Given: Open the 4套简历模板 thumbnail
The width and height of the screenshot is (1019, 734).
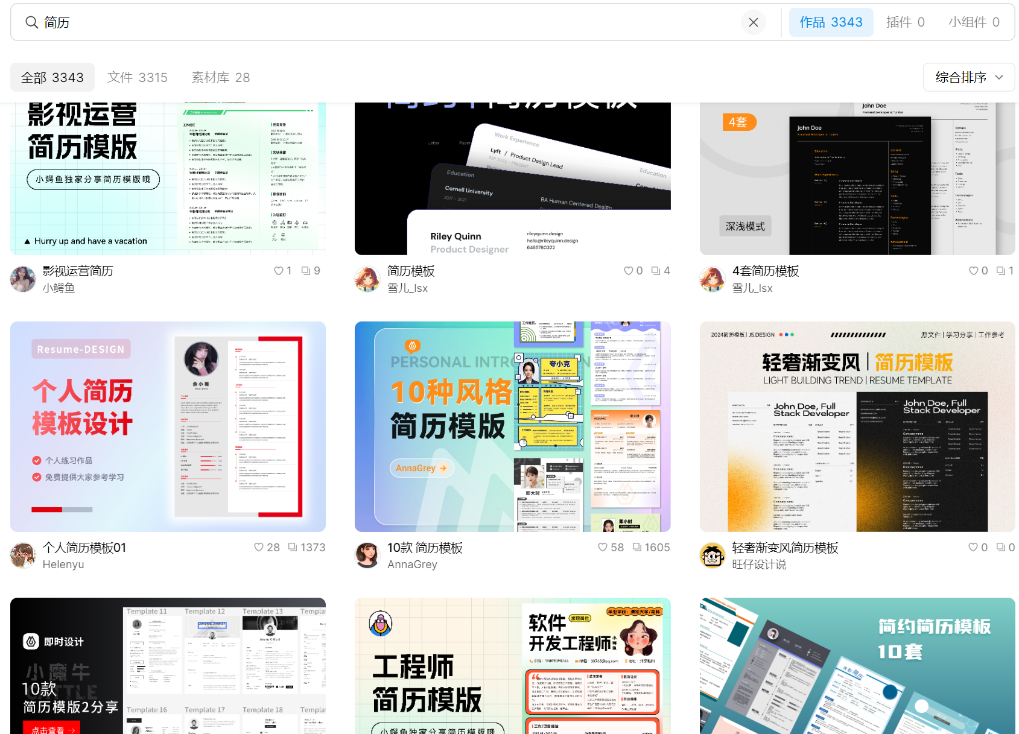Looking at the screenshot, I should click(x=857, y=179).
